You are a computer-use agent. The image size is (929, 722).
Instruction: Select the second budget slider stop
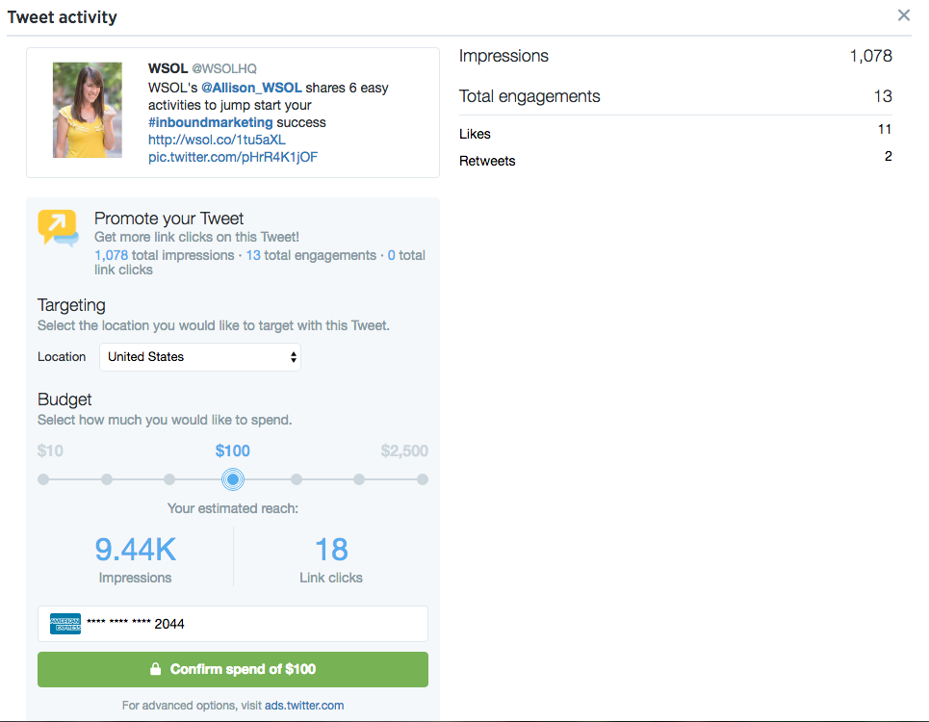[x=107, y=479]
